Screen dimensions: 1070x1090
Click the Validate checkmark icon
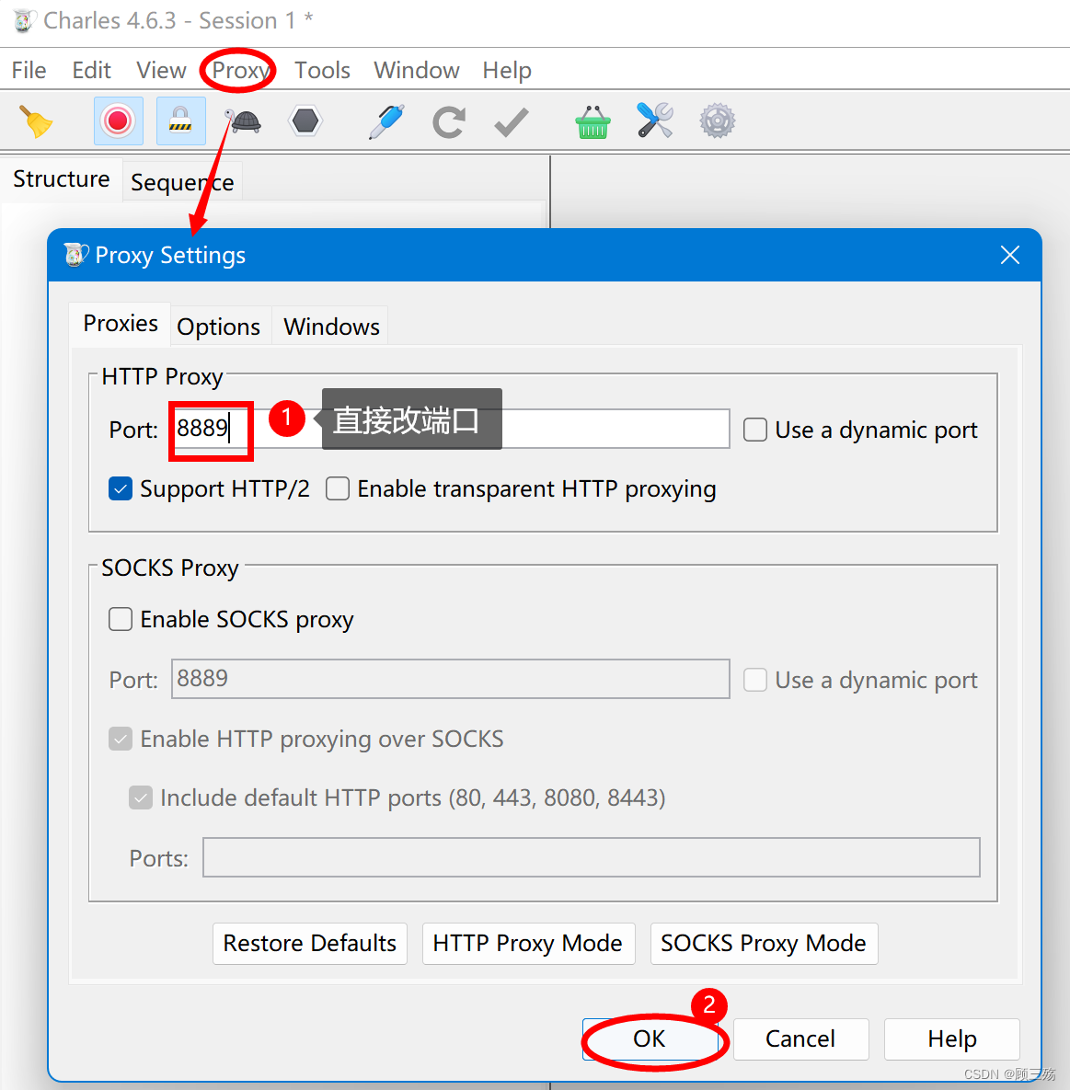[512, 122]
